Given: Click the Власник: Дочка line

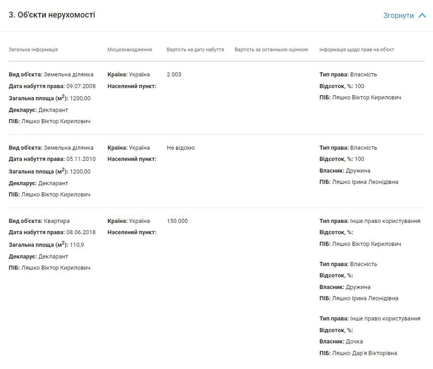Looking at the screenshot, I should coord(341,342).
